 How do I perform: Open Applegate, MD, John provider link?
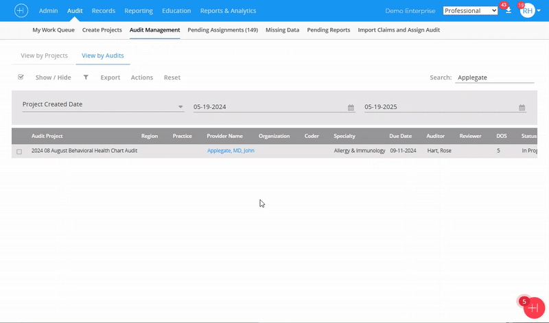pos(231,150)
